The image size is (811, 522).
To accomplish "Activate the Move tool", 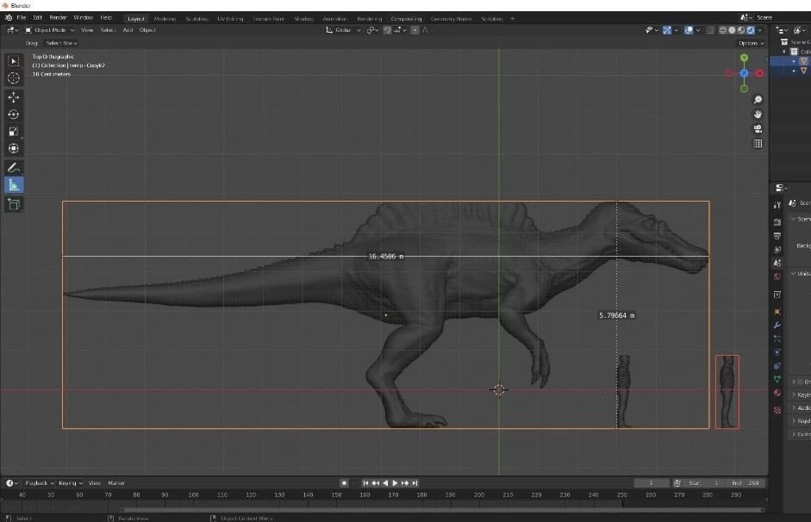I will 14,97.
